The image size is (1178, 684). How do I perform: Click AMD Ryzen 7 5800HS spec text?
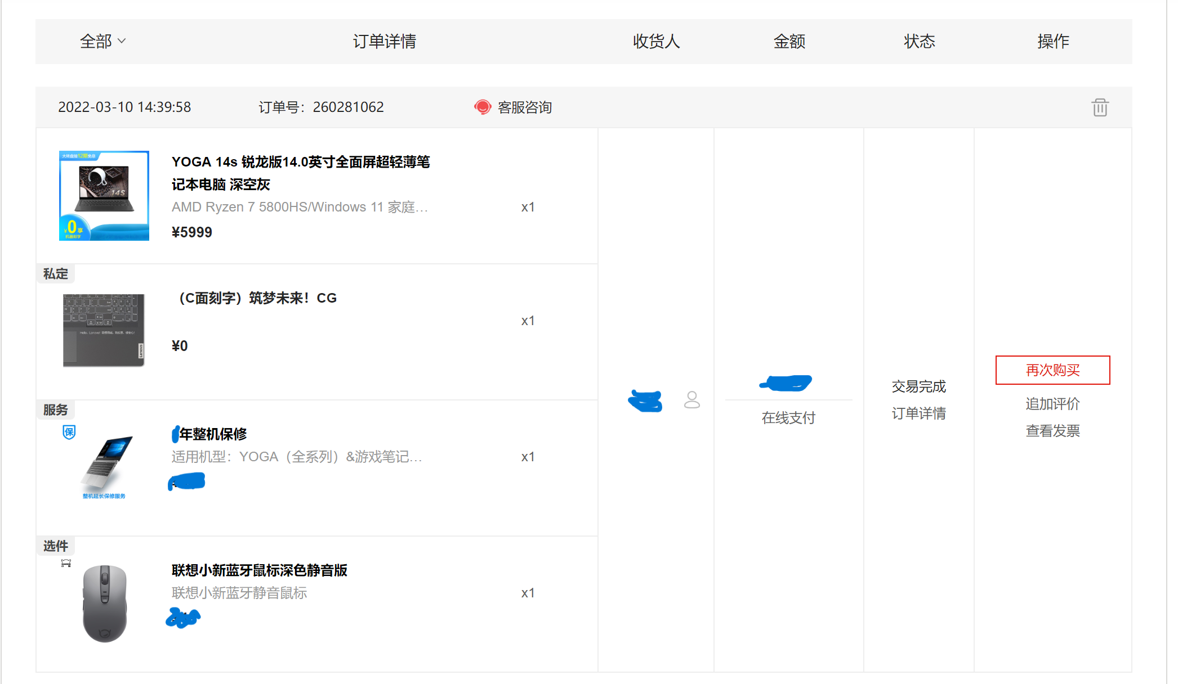(x=300, y=207)
